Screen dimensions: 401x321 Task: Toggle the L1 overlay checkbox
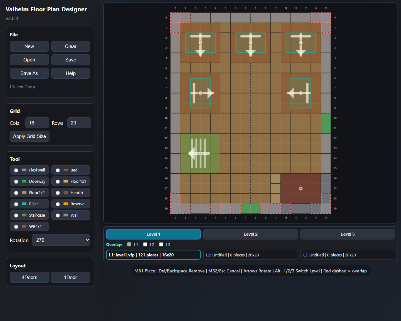pyautogui.click(x=129, y=245)
